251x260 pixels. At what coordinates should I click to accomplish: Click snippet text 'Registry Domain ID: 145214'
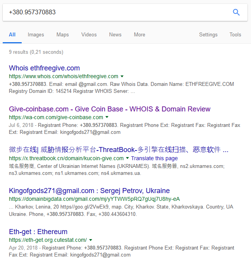(40, 91)
